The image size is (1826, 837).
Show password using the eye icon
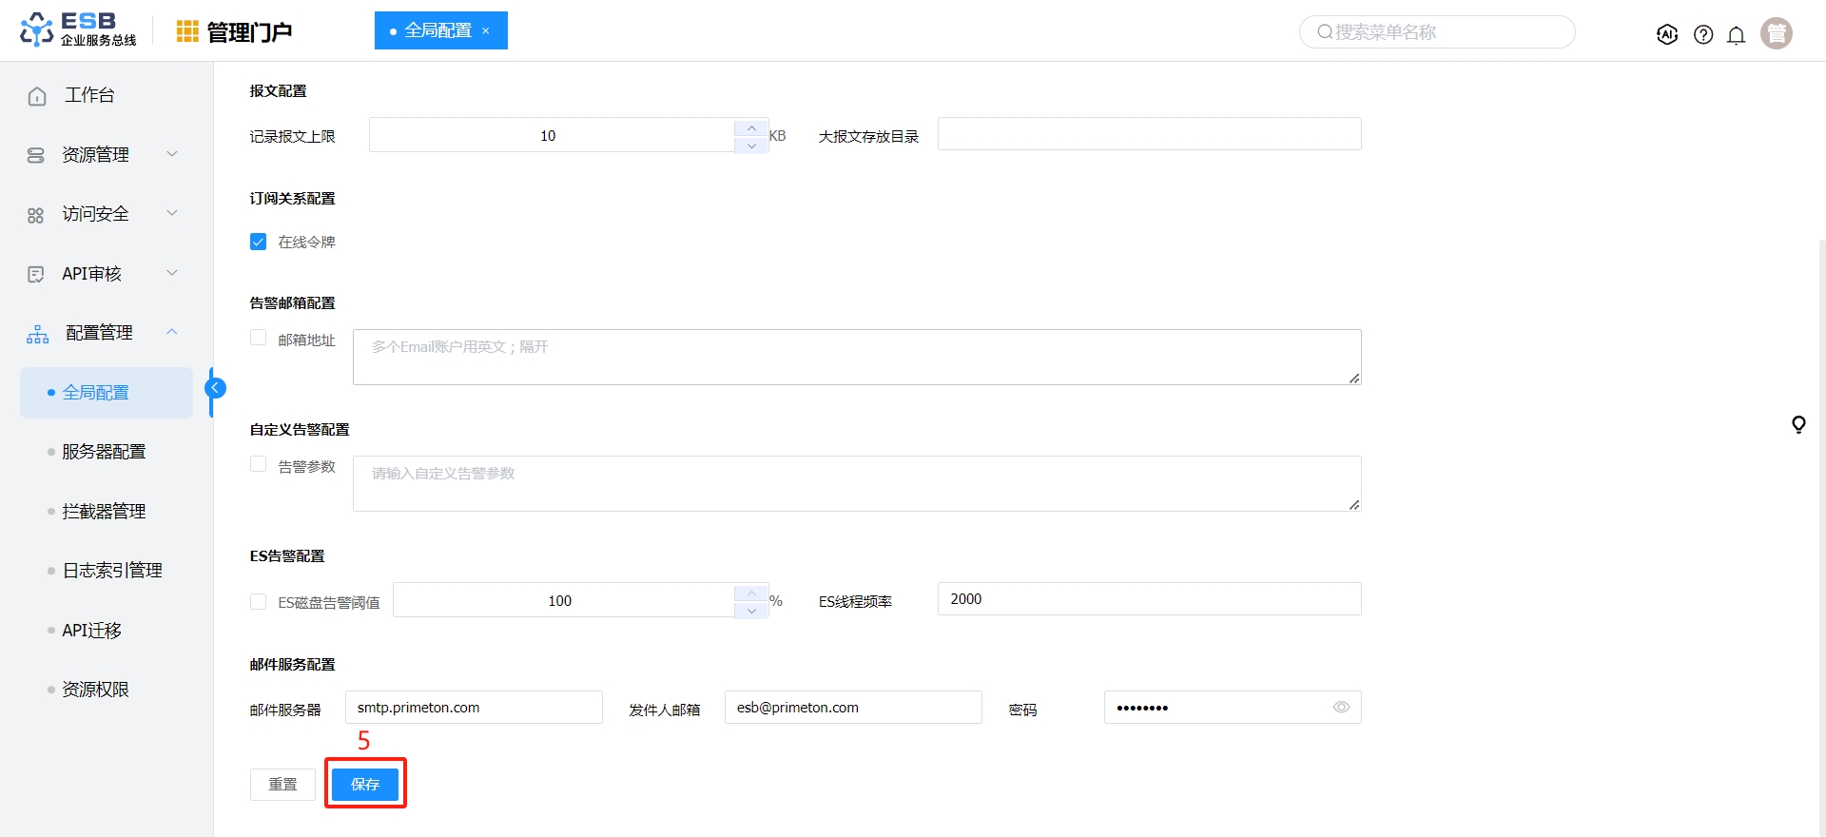[x=1341, y=708]
